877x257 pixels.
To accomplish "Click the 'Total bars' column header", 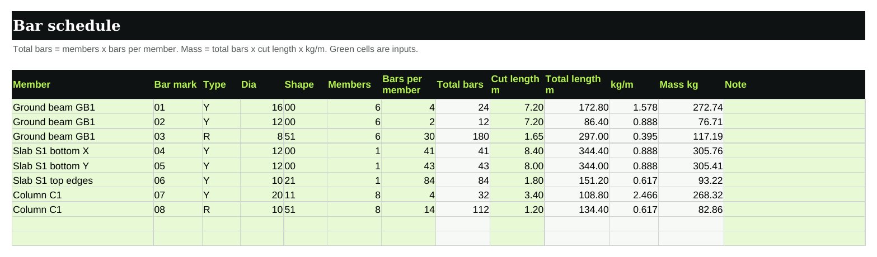I will [463, 85].
